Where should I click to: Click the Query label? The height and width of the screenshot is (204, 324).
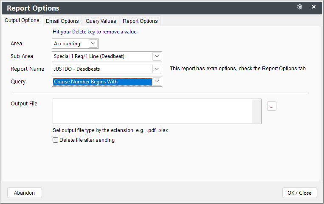click(18, 82)
